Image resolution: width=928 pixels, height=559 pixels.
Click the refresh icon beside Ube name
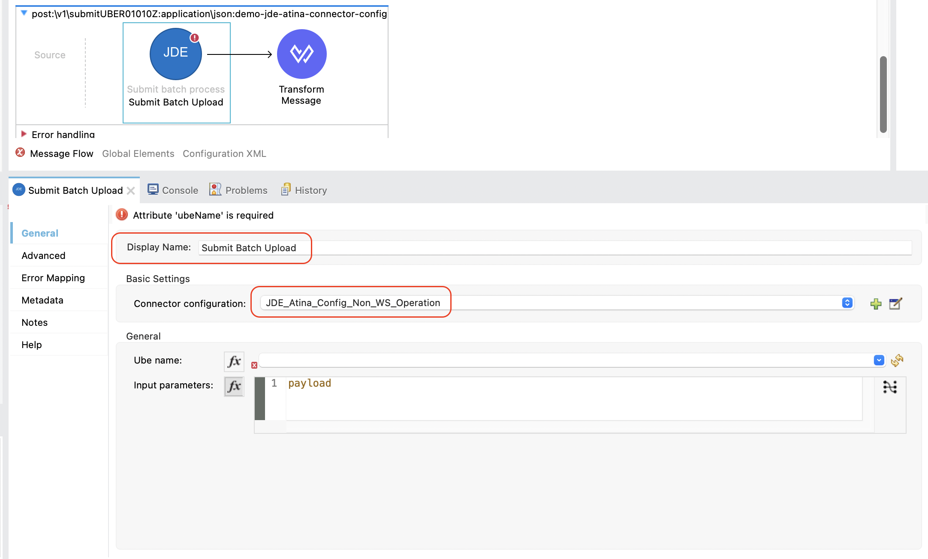[897, 361]
